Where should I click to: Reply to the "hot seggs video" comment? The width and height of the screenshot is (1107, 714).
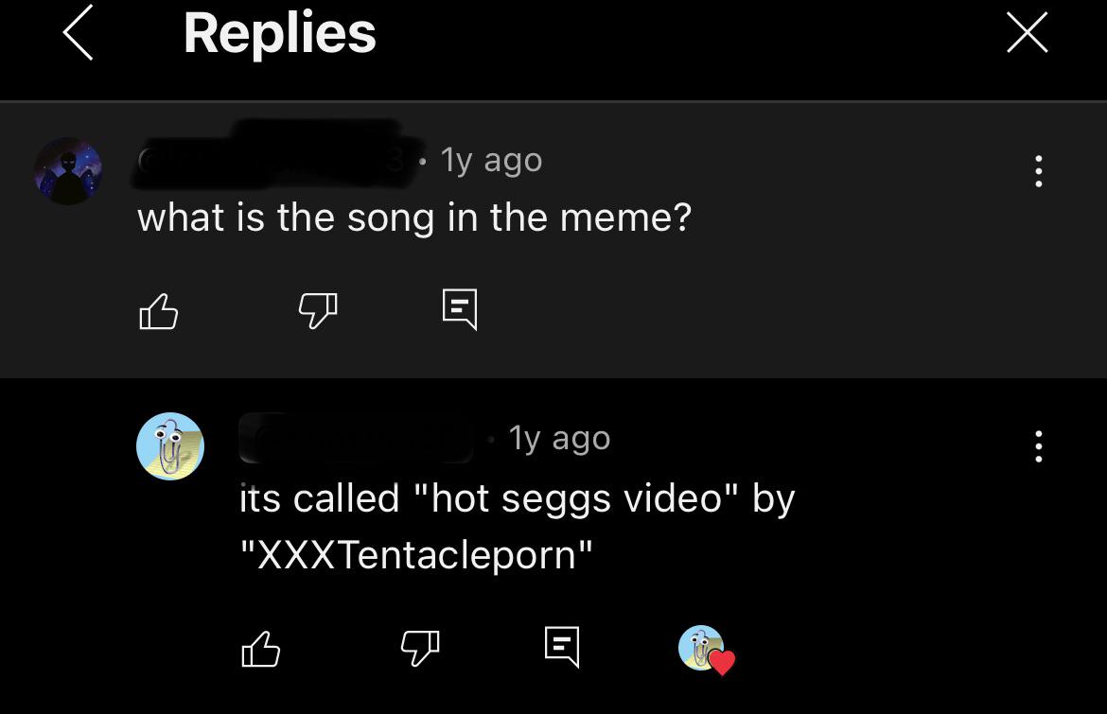pyautogui.click(x=562, y=647)
